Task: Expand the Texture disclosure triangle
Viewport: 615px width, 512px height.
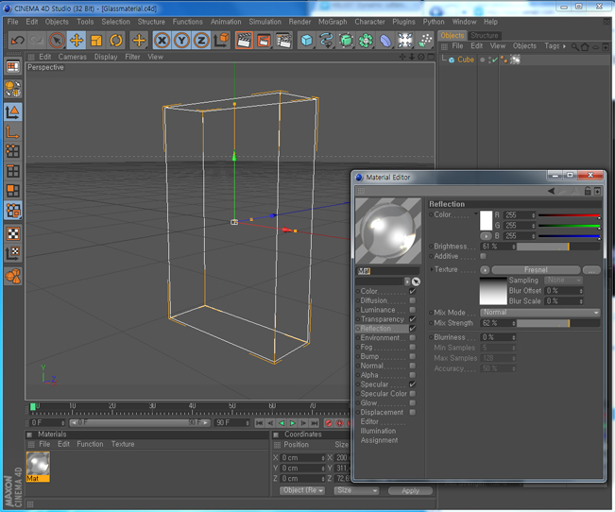Action: click(432, 269)
